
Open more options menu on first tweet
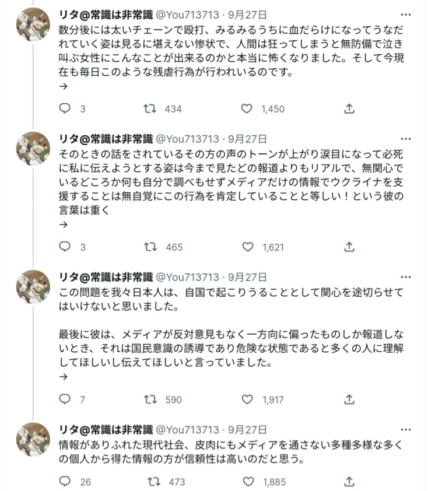[x=406, y=15]
